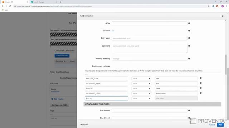This screenshot has width=229, height=128.
Task: Click the Add key input field
Action: 106,98
